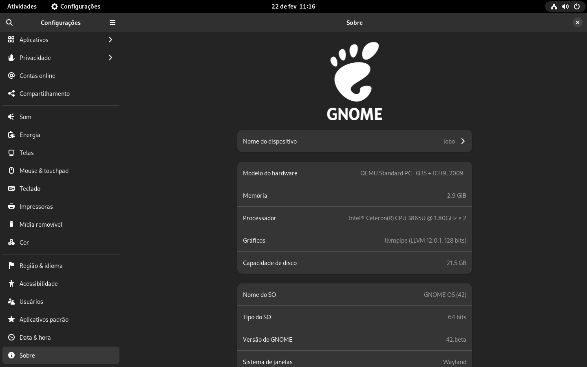Click the Mouse & touchpad icon
The height and width of the screenshot is (367, 587).
coord(11,170)
